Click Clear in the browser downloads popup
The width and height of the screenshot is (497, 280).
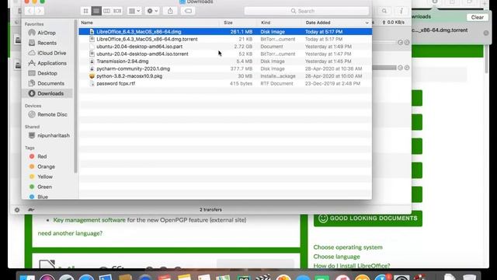pos(477,17)
